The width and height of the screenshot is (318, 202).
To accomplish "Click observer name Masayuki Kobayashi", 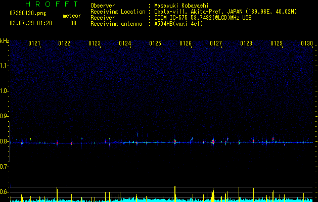I will 181,6.
